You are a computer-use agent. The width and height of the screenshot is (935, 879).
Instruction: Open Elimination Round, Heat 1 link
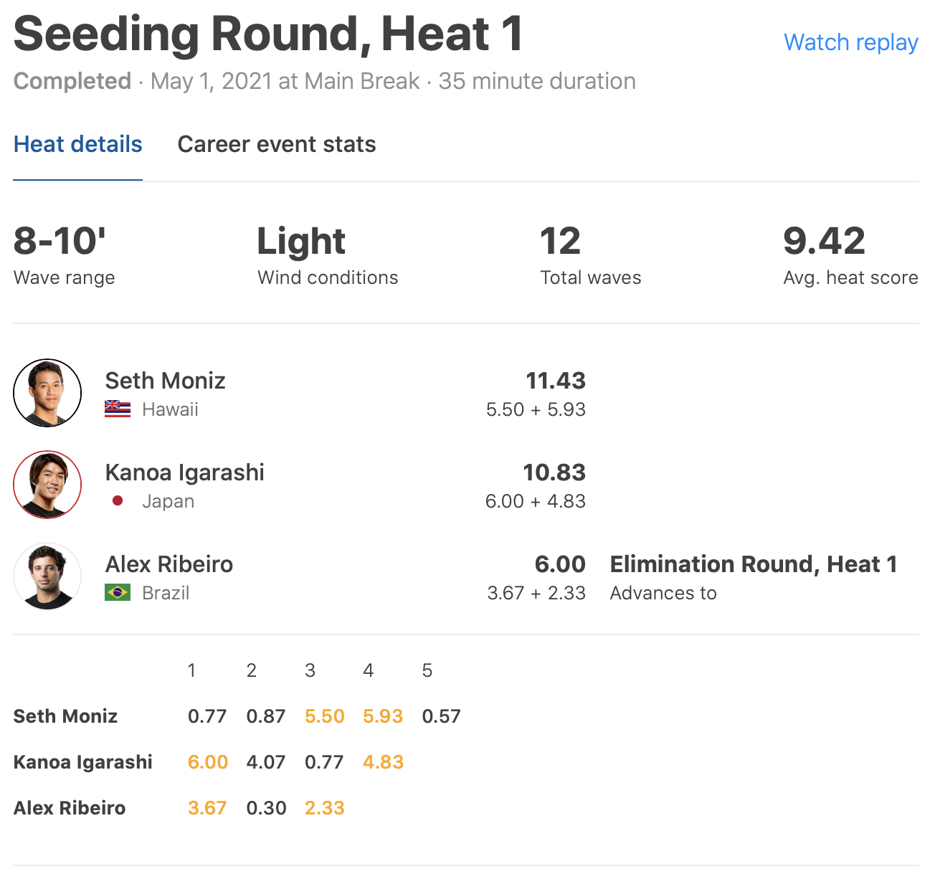click(753, 564)
